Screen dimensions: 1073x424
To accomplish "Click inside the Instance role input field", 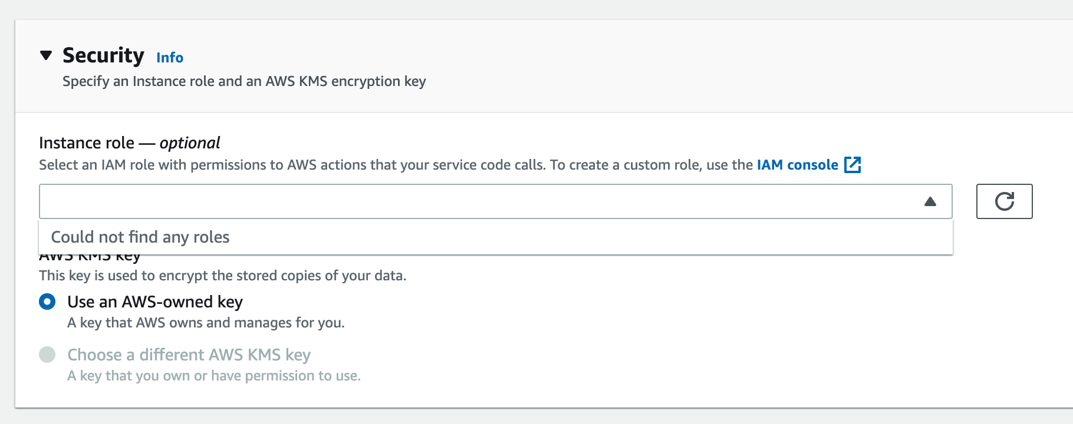I will [x=413, y=201].
